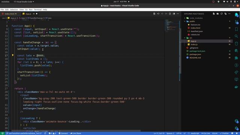Screen dimensions: 240x135
Task: Open the Edit menu
Action: coord(7,10)
